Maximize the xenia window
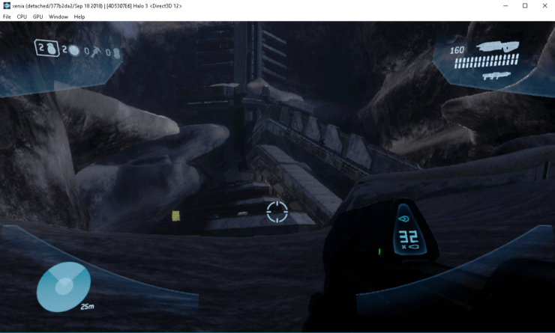Viewport: 555px width, 333px height. tap(525, 6)
